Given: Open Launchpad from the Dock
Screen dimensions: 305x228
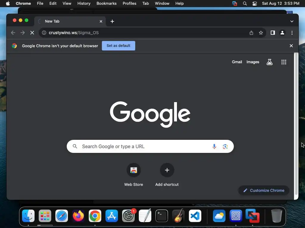Looking at the screenshot, I should coord(45,216).
